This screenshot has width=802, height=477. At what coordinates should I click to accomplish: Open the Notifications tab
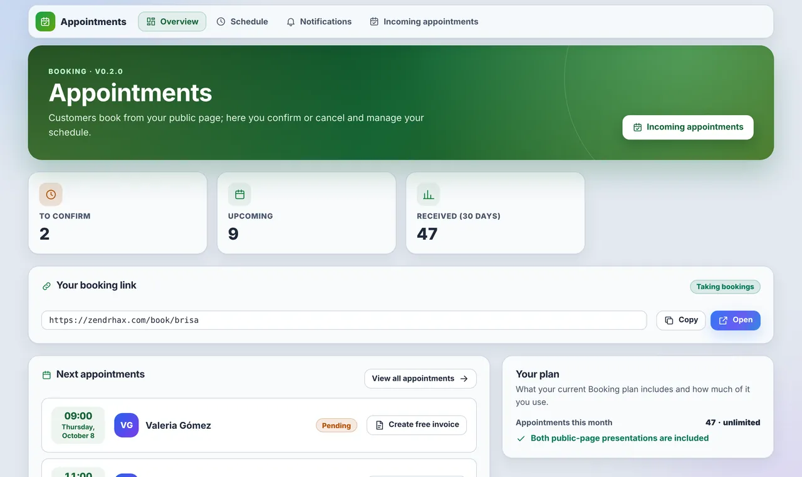[x=319, y=22]
